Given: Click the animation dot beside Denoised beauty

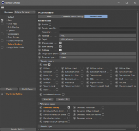Looking at the screenshot, I should pyautogui.click(x=41, y=107).
